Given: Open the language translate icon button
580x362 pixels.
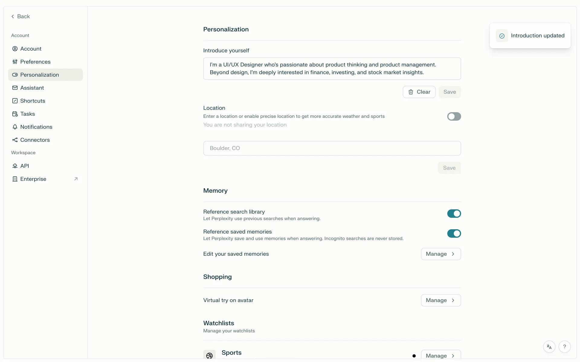Looking at the screenshot, I should pyautogui.click(x=549, y=347).
